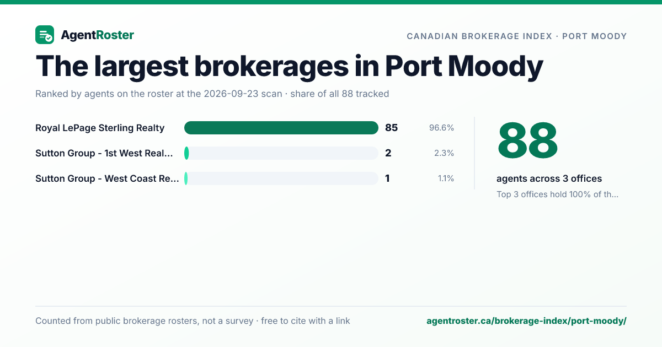The image size is (662, 347).
Task: Select the subtitle mentioning 2026-09-23 scan
Action: pyautogui.click(x=212, y=94)
